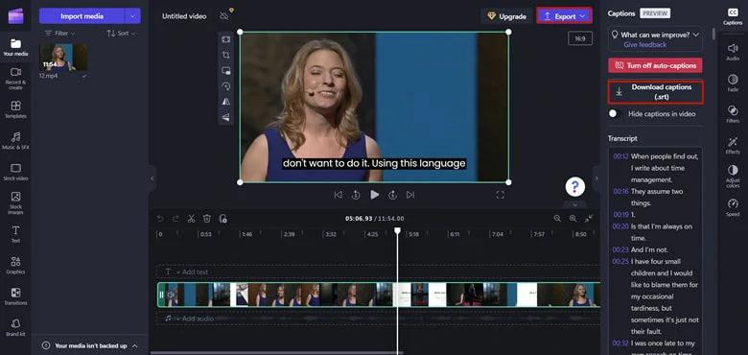Click the Duplicate clip icon
The height and width of the screenshot is (355, 748).
click(x=222, y=219)
